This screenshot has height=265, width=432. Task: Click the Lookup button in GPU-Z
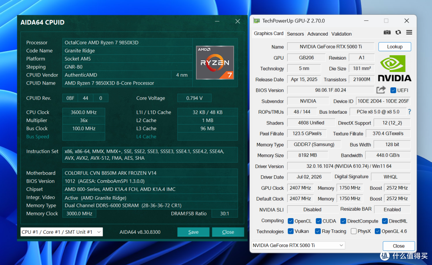coord(394,46)
